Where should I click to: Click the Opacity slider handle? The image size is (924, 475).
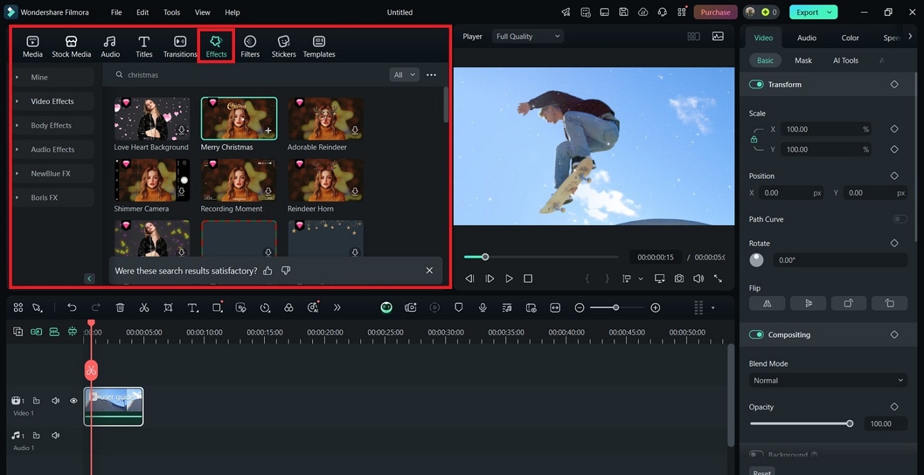(x=850, y=424)
